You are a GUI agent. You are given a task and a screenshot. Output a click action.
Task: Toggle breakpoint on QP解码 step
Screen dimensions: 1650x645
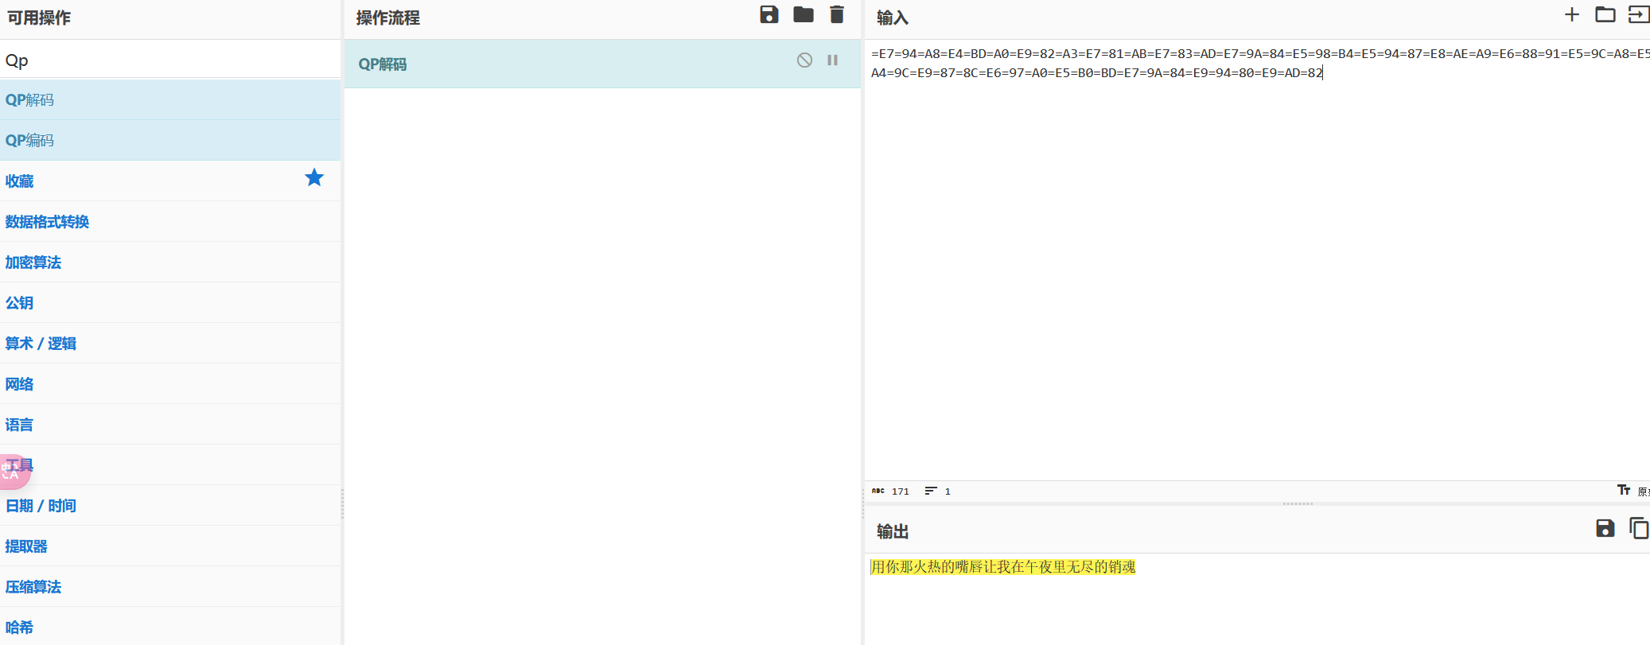[x=832, y=60]
